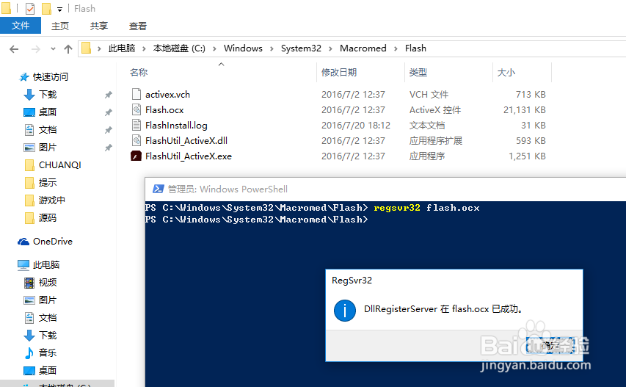Unpin 桌面 using its pin icon

[x=108, y=112]
